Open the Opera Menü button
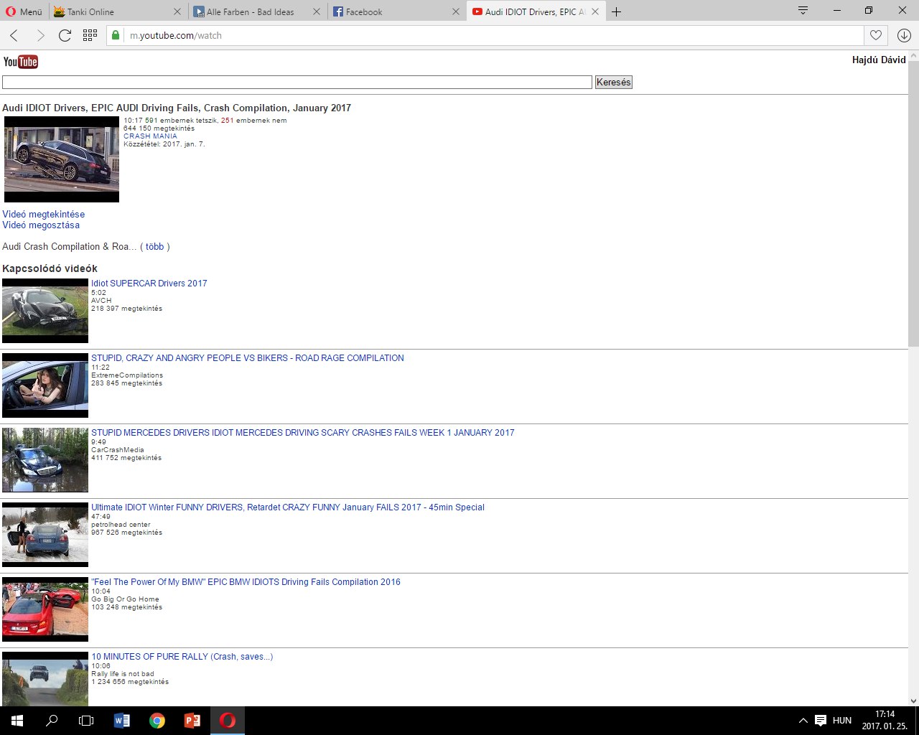Viewport: 919px width, 735px height. click(24, 11)
